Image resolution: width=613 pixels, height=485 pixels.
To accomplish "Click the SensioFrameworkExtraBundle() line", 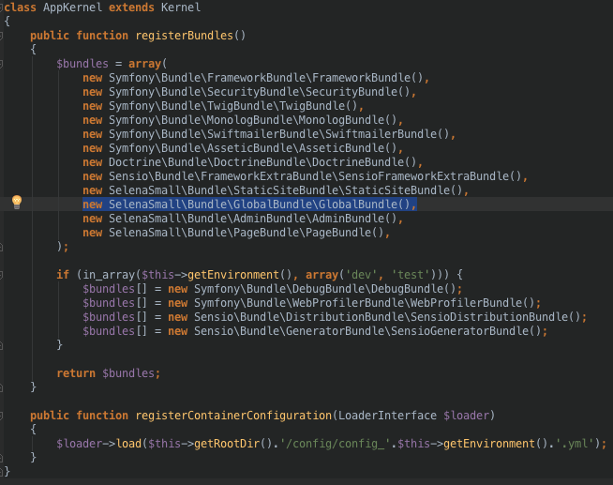I will pos(306,176).
